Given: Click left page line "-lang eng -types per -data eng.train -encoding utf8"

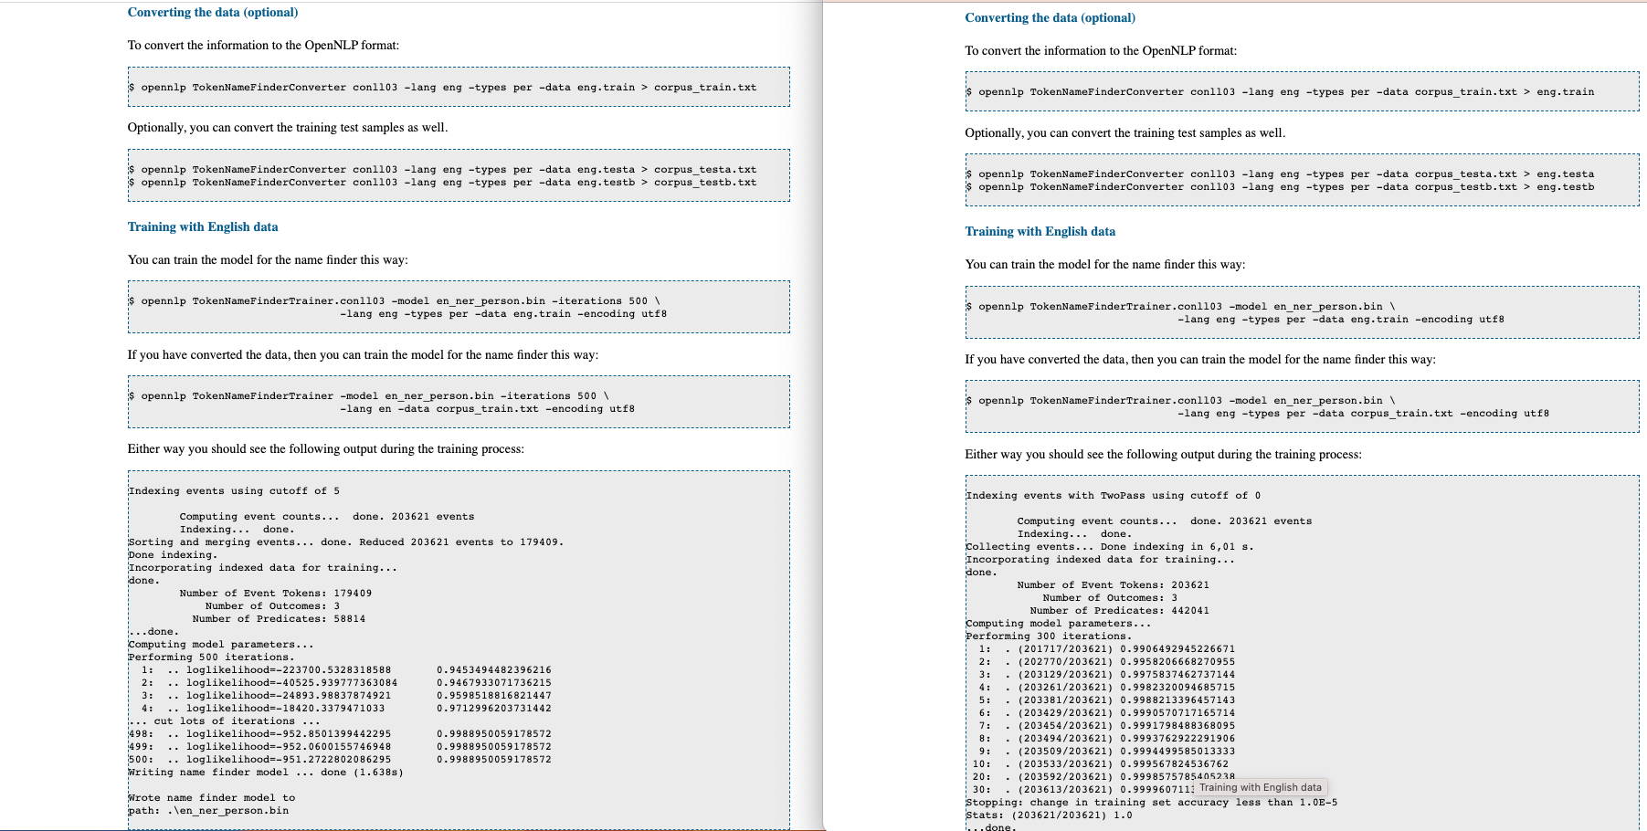Looking at the screenshot, I should point(503,314).
